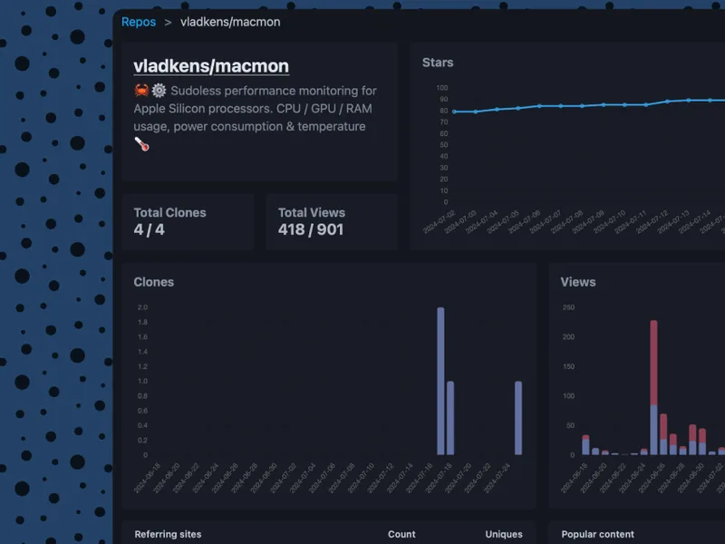Viewport: 725px width, 544px height.
Task: Sort by the Uniques column header
Action: pos(504,534)
